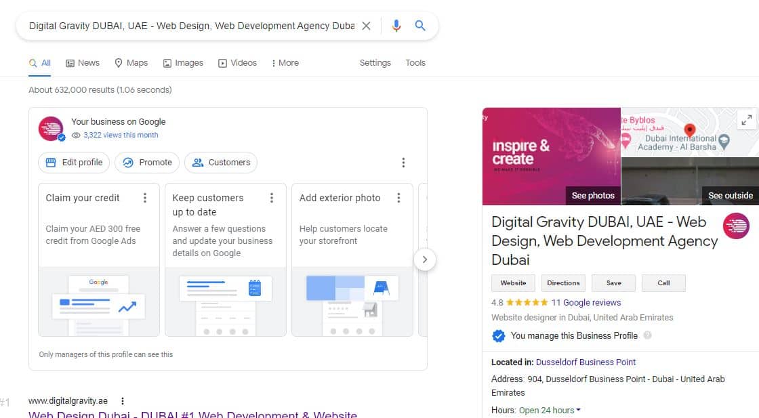Click the search query input field
The width and height of the screenshot is (759, 418).
click(192, 26)
